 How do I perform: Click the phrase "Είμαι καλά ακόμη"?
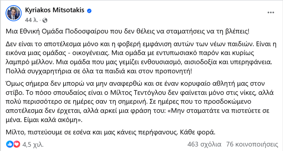(52, 120)
